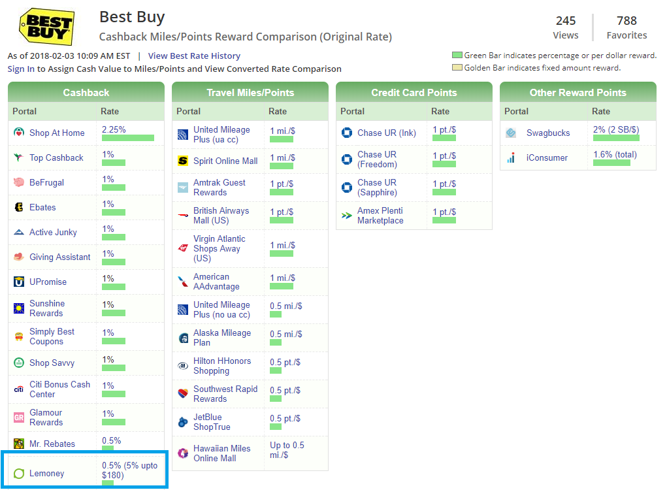Viewport: 667px width, 490px height.
Task: Click the Cashback column header
Action: (x=86, y=92)
